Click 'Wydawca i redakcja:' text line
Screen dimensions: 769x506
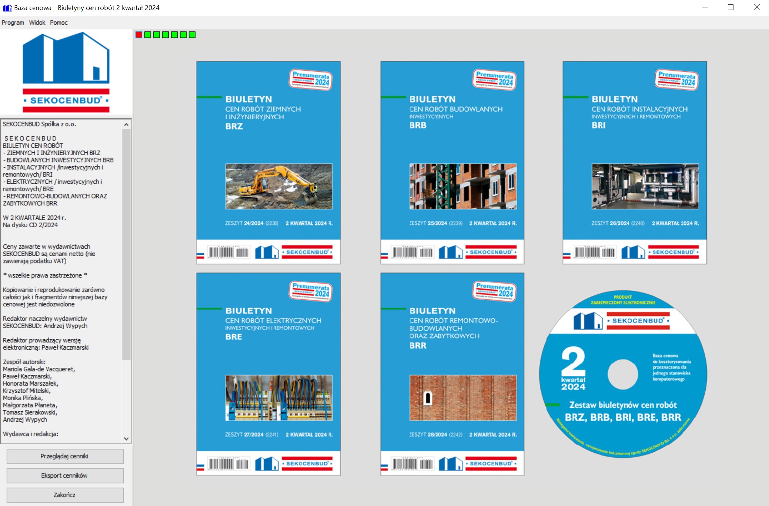coord(31,434)
